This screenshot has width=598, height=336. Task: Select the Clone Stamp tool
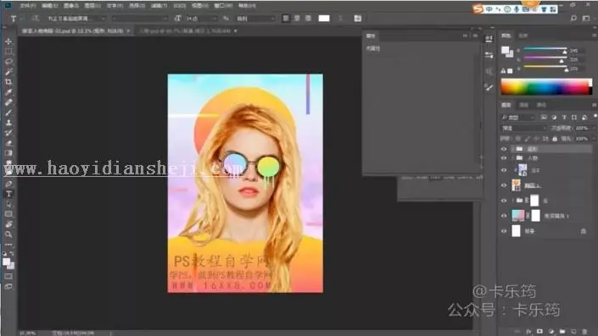pos(8,123)
